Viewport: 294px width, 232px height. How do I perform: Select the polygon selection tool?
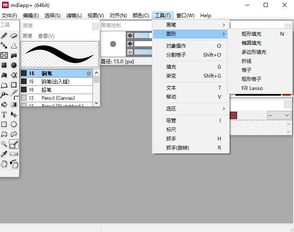pos(4,134)
